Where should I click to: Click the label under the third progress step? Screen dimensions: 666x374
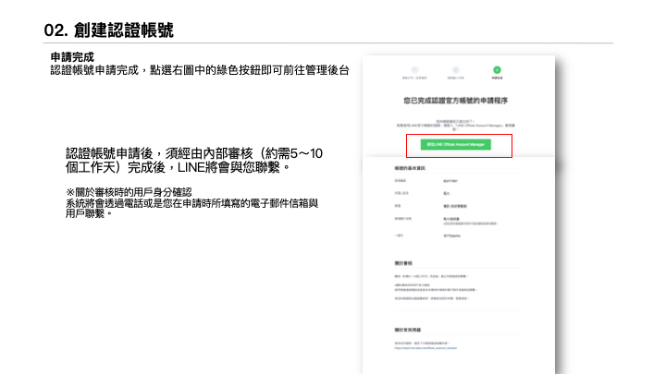[497, 78]
